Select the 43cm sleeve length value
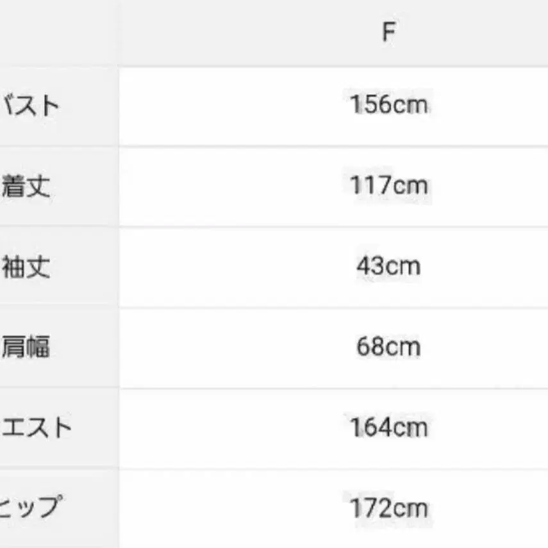 point(388,266)
